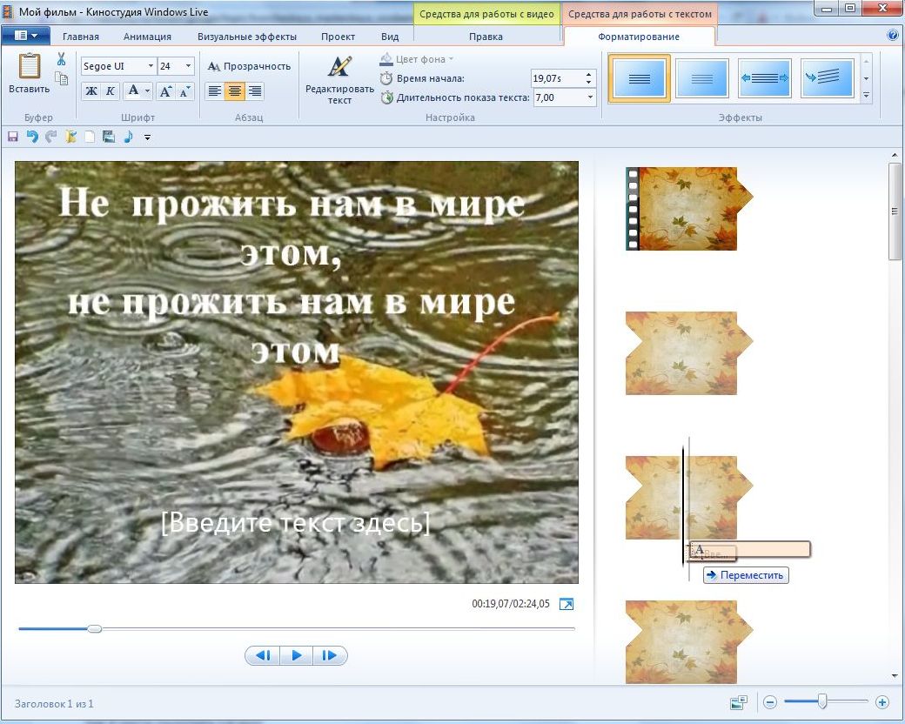Open Редактировать текст tool
The image size is (905, 724).
339,79
